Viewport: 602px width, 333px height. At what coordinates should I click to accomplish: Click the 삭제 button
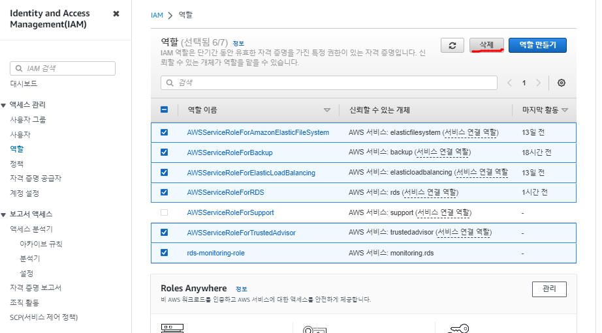click(486, 45)
